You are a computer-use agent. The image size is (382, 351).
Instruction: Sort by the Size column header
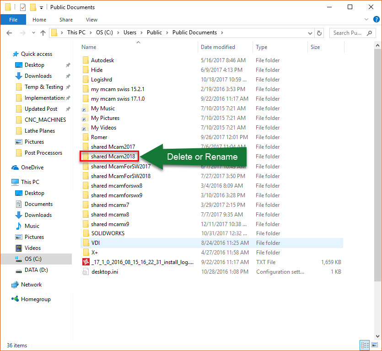315,47
